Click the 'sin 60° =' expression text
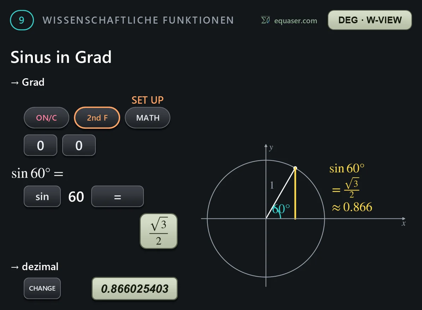422x310 pixels. pos(37,173)
